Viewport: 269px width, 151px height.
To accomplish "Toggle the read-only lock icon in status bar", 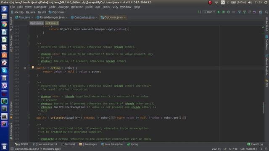I will pyautogui.click(x=261, y=149).
